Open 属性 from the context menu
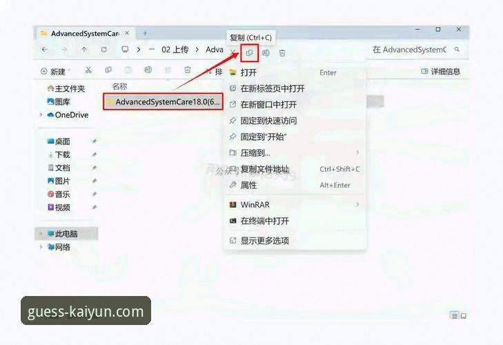The height and width of the screenshot is (345, 503). (295, 185)
